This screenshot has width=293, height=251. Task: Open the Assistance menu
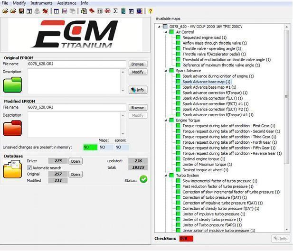coord(66,3)
